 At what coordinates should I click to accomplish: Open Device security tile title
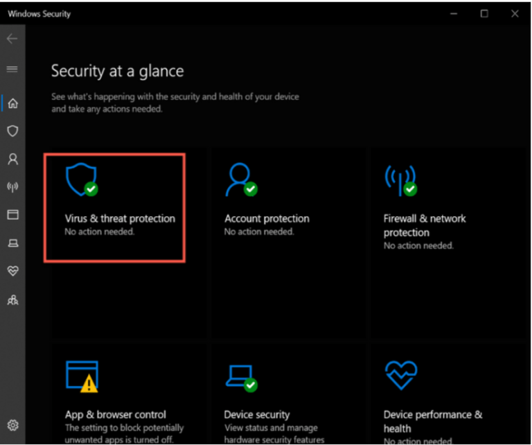pos(257,415)
